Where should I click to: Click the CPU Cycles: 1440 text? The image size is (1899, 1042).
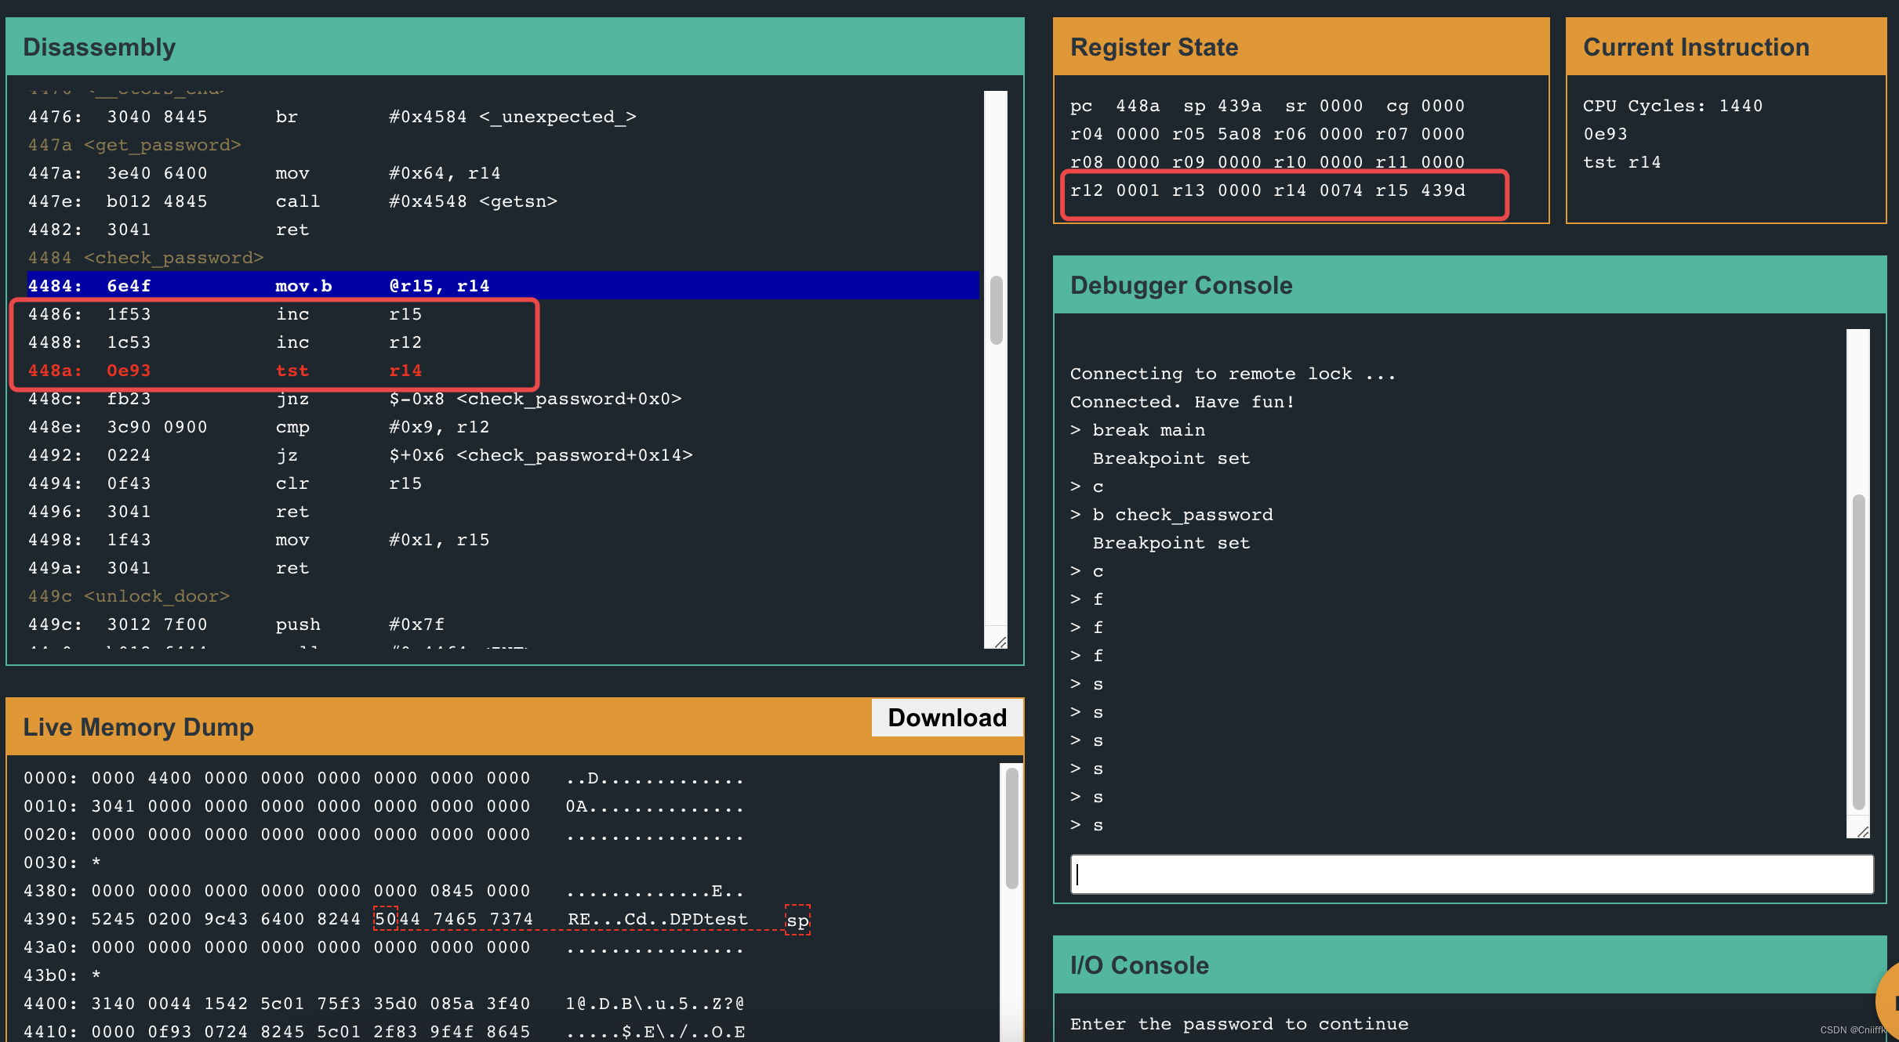pos(1672,106)
